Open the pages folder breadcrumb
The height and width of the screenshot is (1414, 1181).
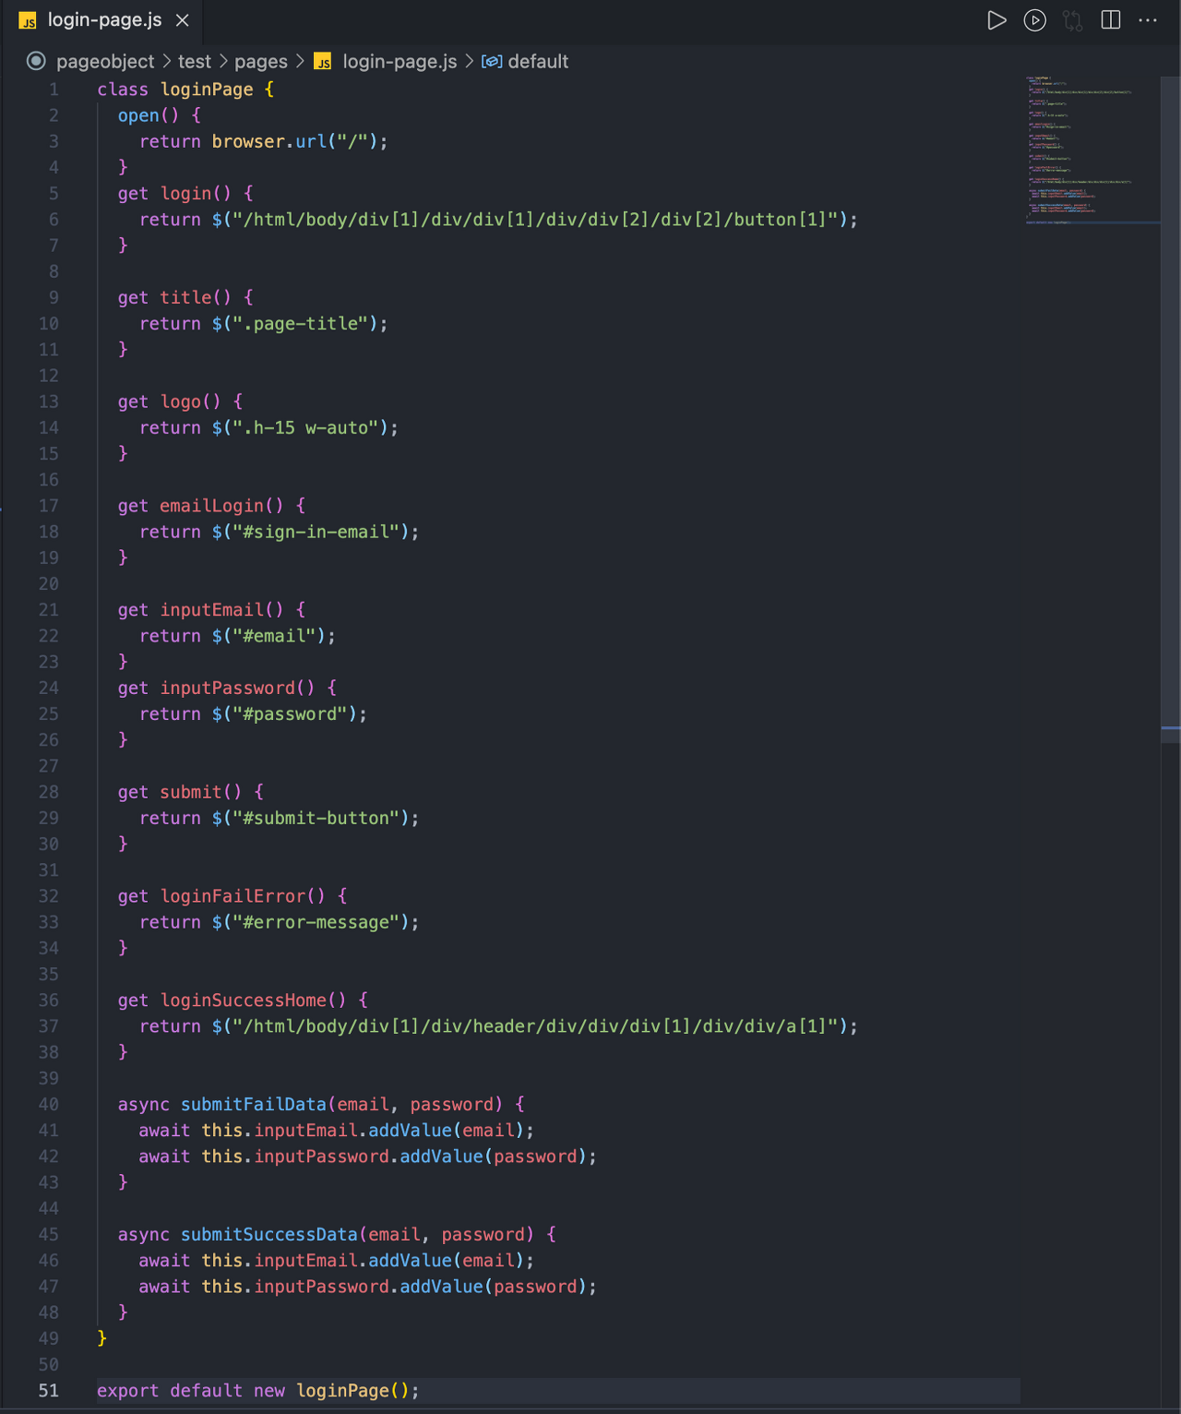(x=261, y=62)
